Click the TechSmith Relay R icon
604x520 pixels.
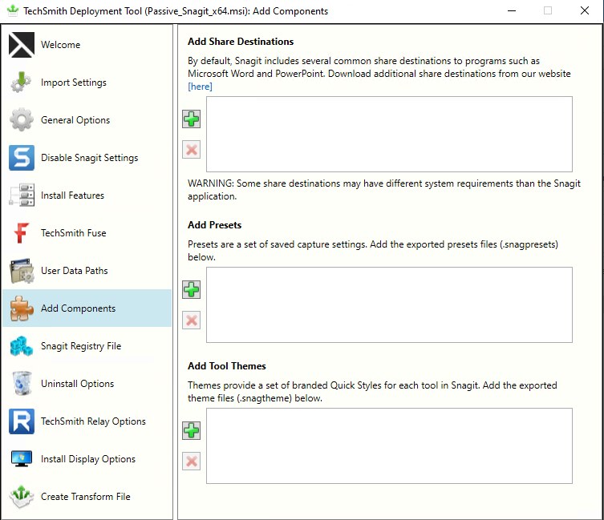pyautogui.click(x=22, y=421)
